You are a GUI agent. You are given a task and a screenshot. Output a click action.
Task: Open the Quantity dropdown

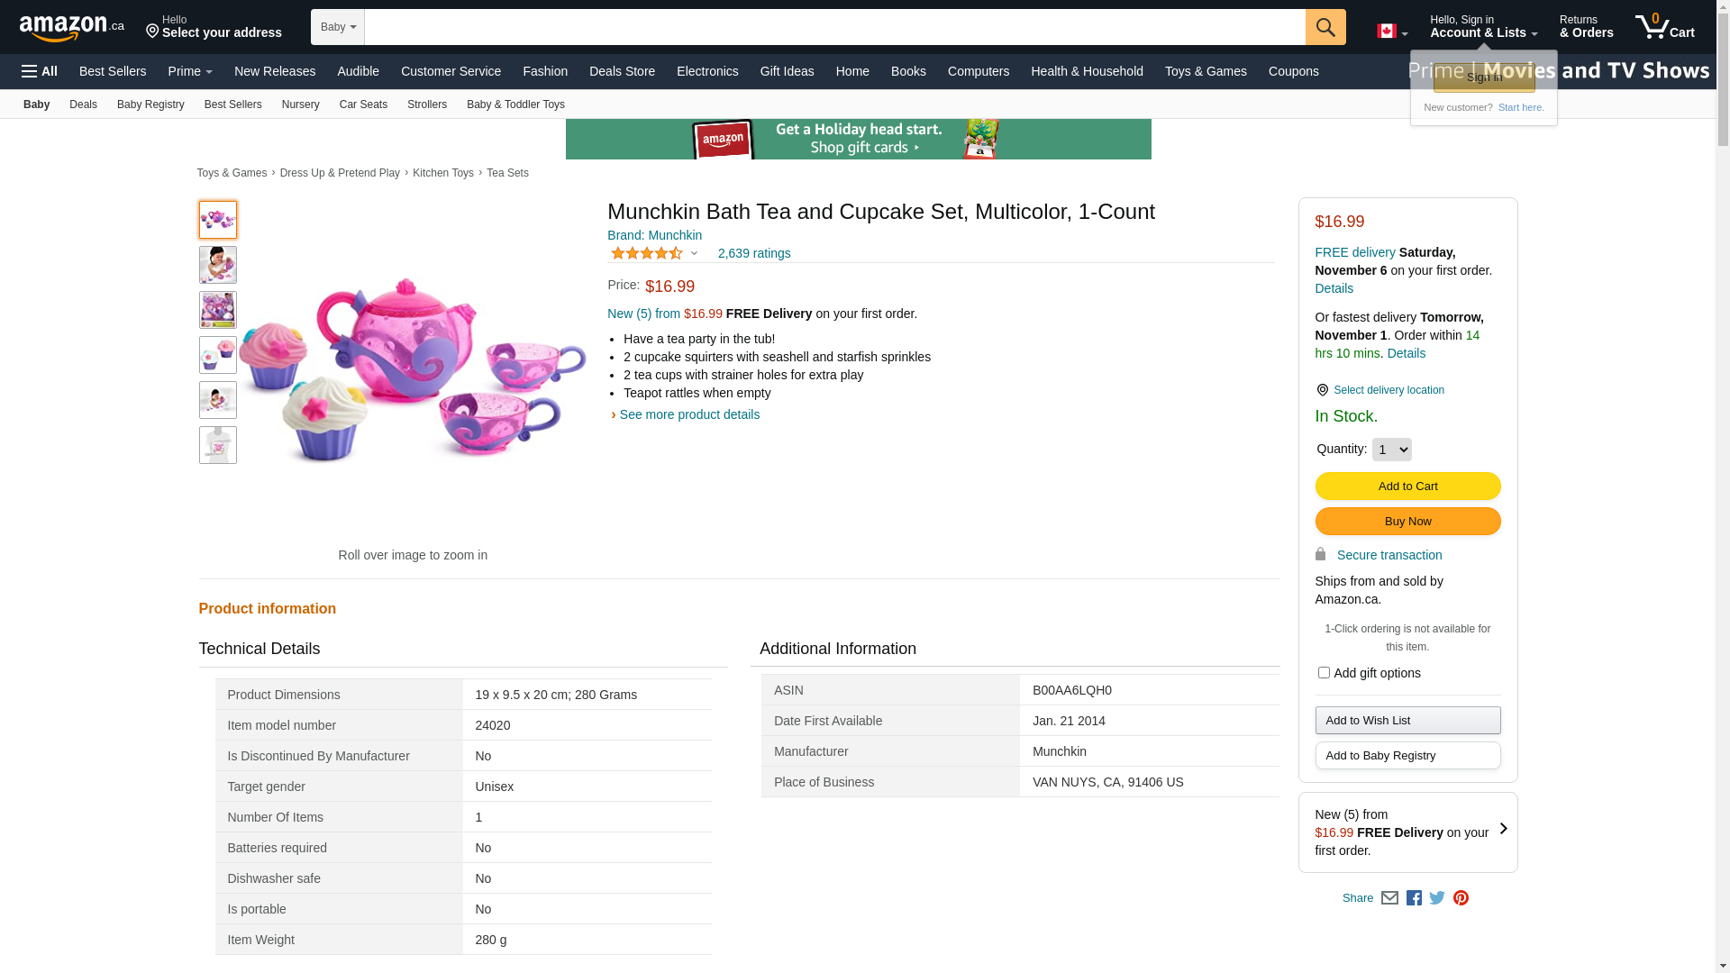coord(1391,450)
